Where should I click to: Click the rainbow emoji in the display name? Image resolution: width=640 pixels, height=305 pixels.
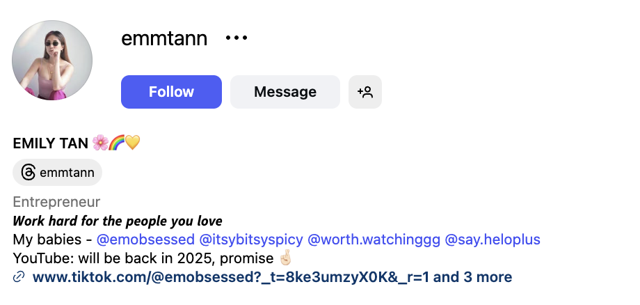pos(116,143)
